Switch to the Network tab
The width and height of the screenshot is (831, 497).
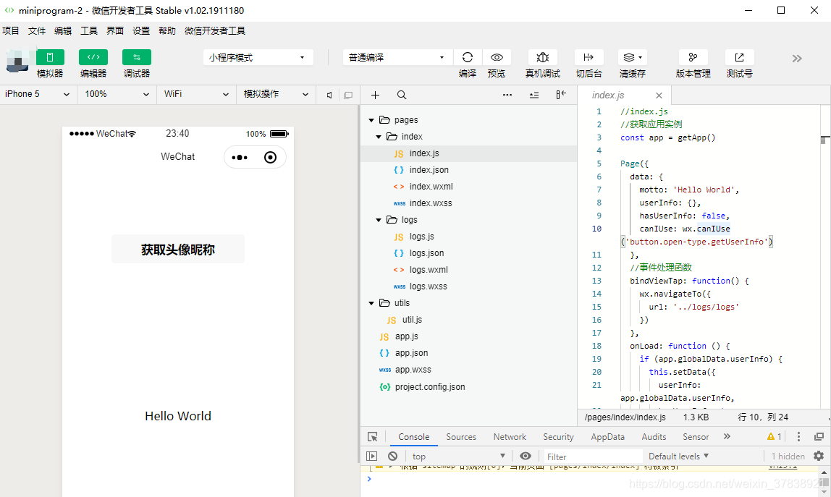510,437
